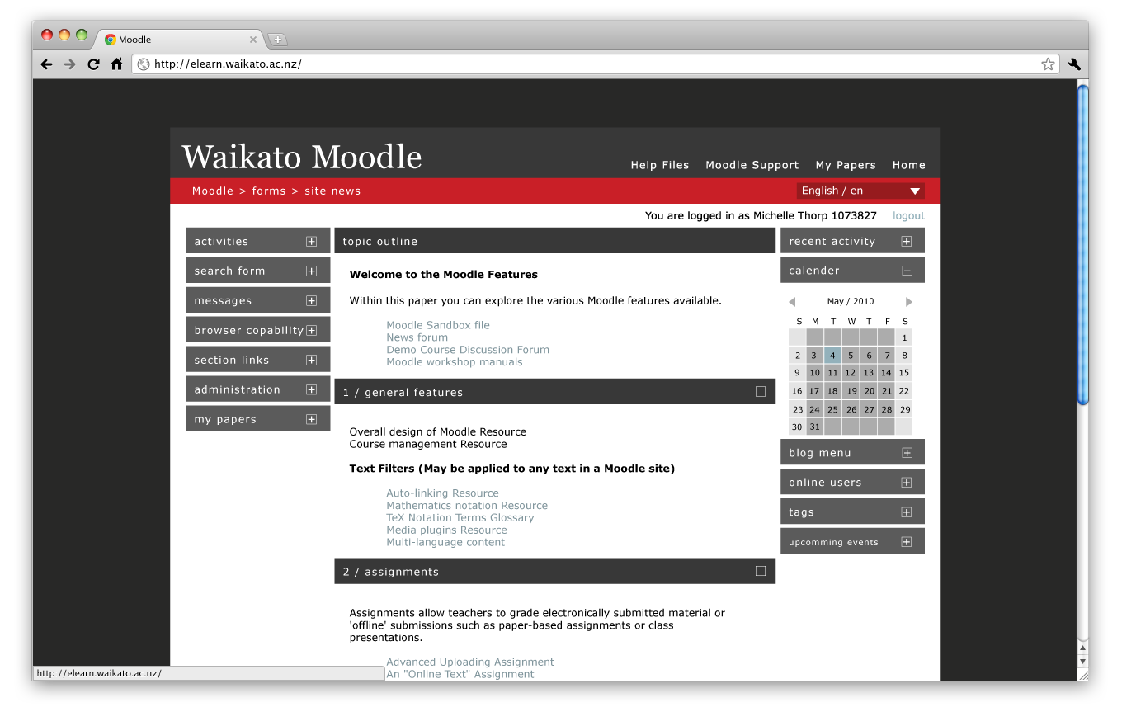Expand the upcomming events block

907,542
